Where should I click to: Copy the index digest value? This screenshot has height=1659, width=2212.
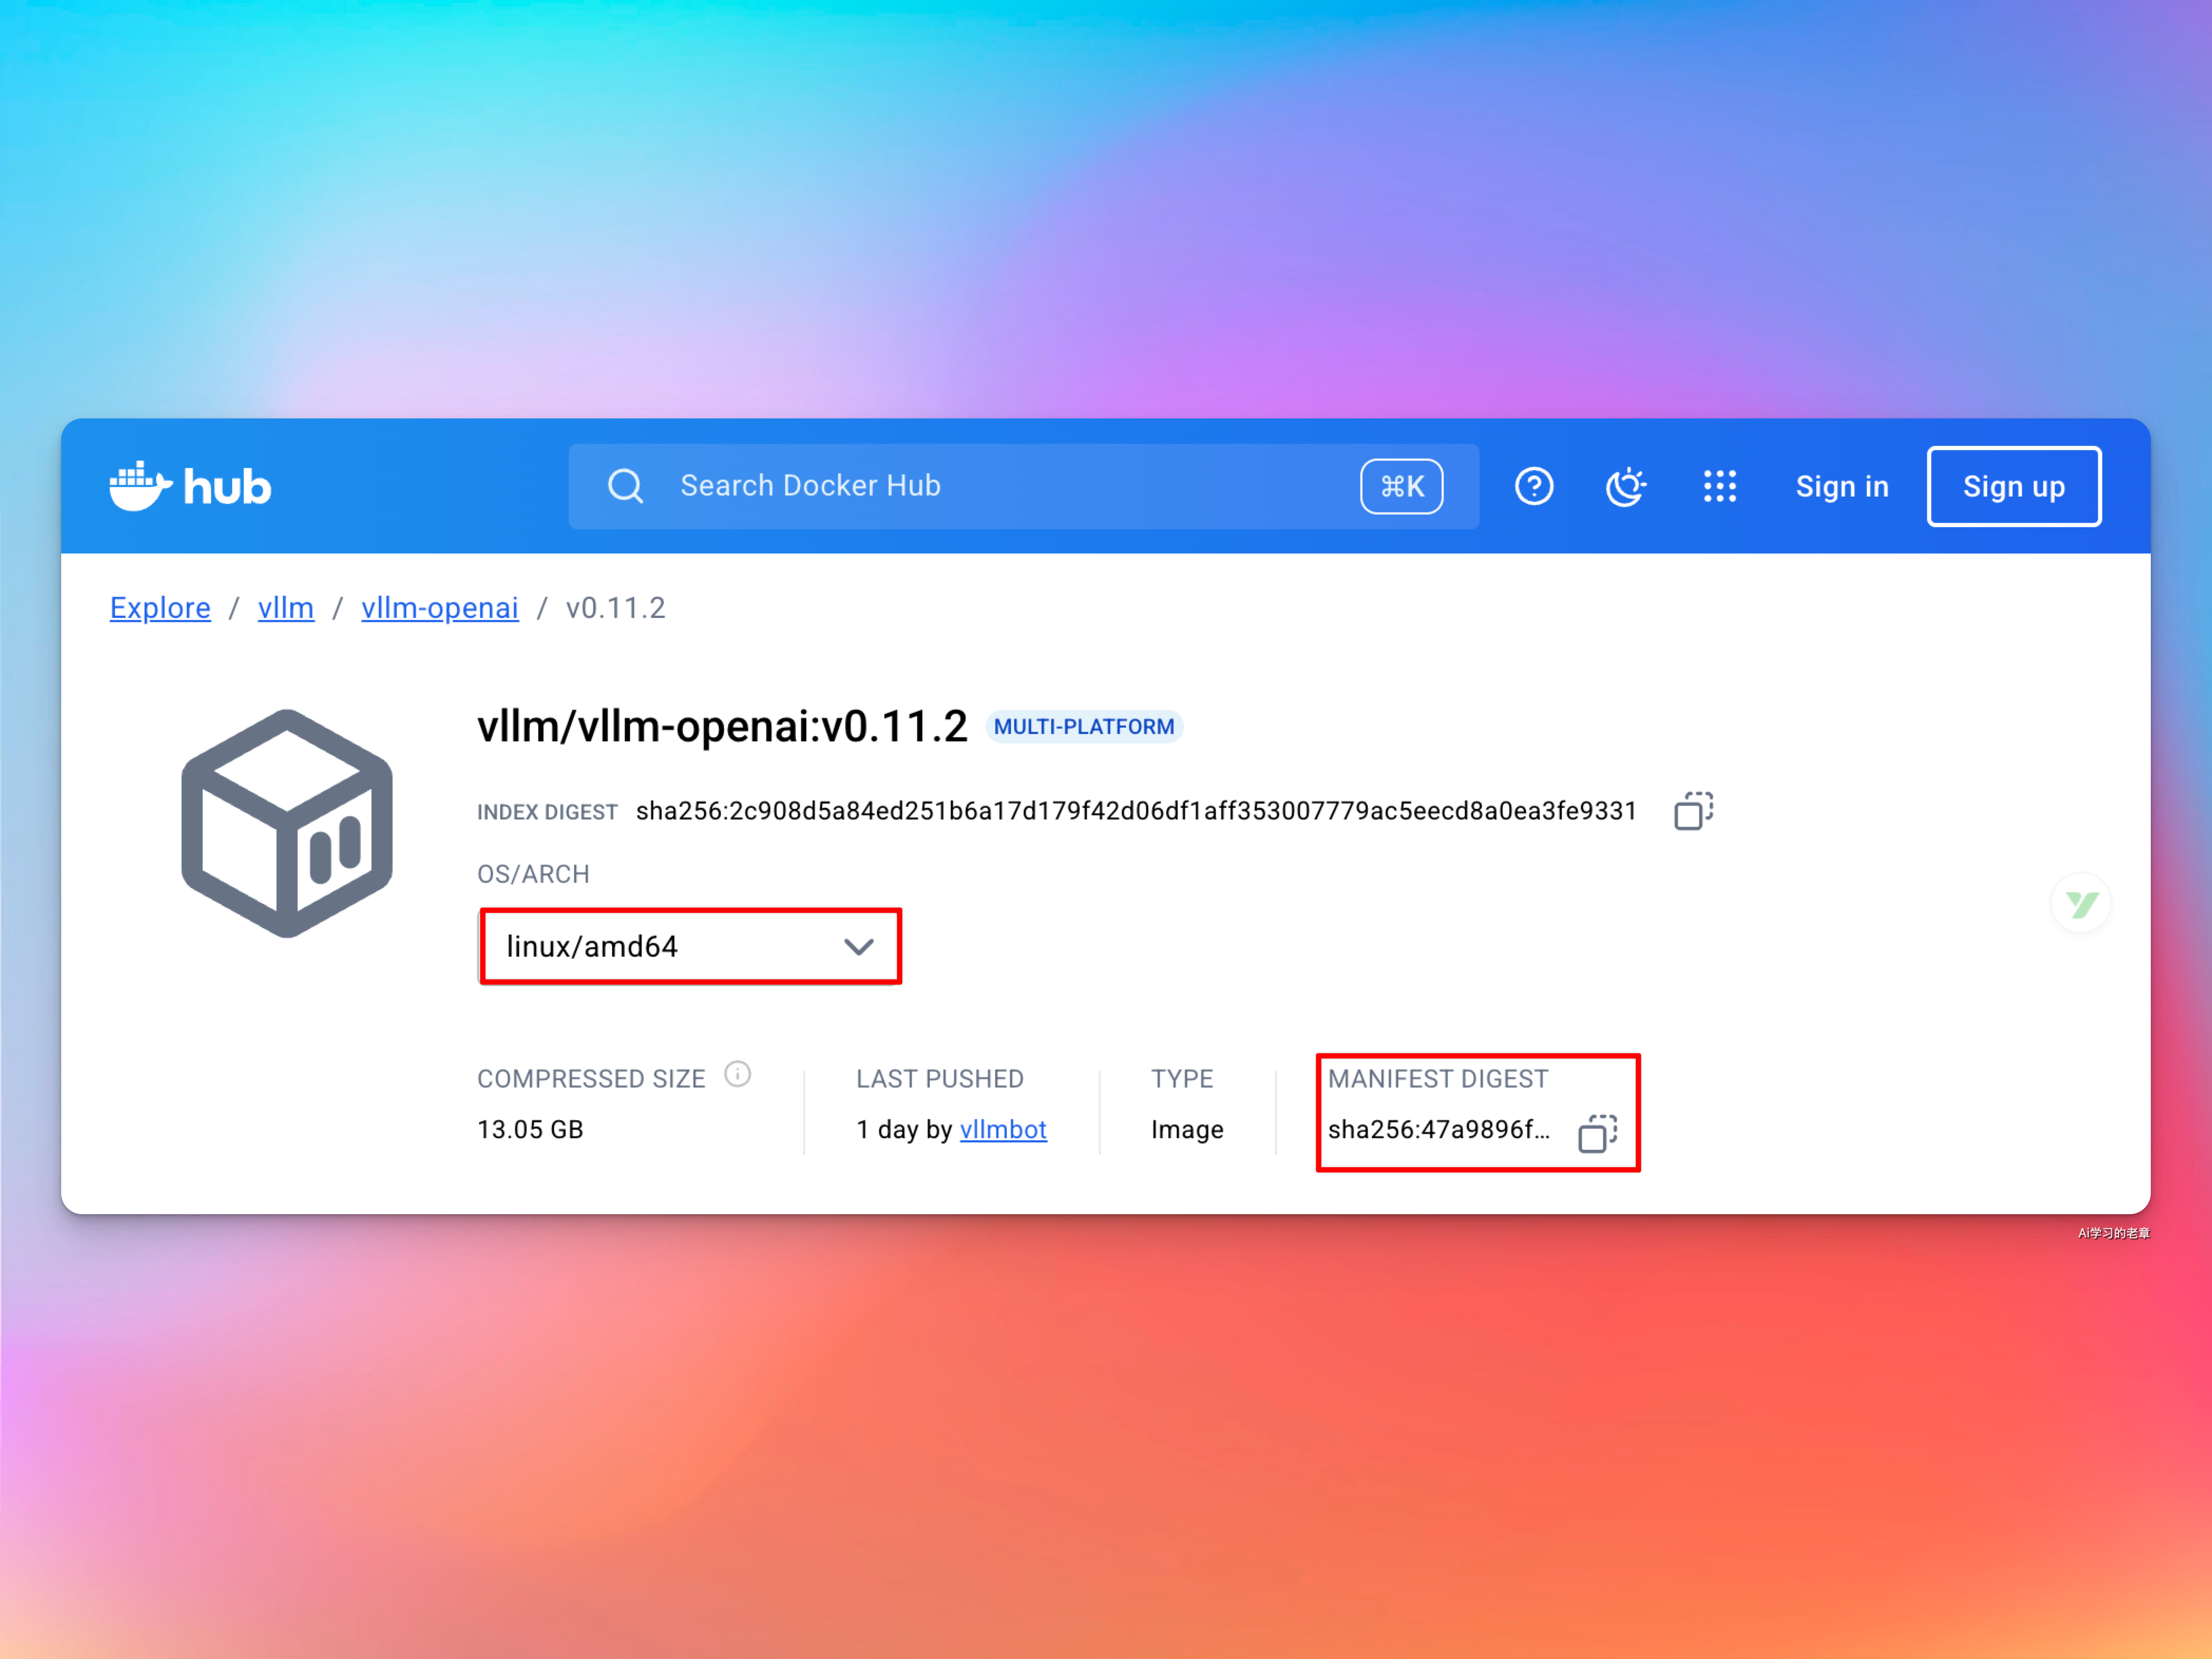pyautogui.click(x=1693, y=810)
